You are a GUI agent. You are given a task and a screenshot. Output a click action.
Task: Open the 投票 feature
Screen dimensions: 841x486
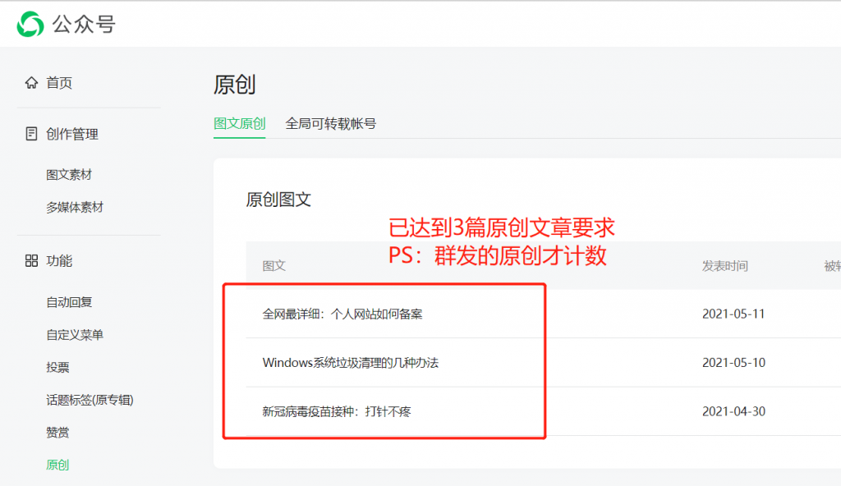click(x=57, y=367)
